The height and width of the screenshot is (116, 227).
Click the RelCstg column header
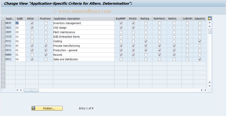coord(146,18)
